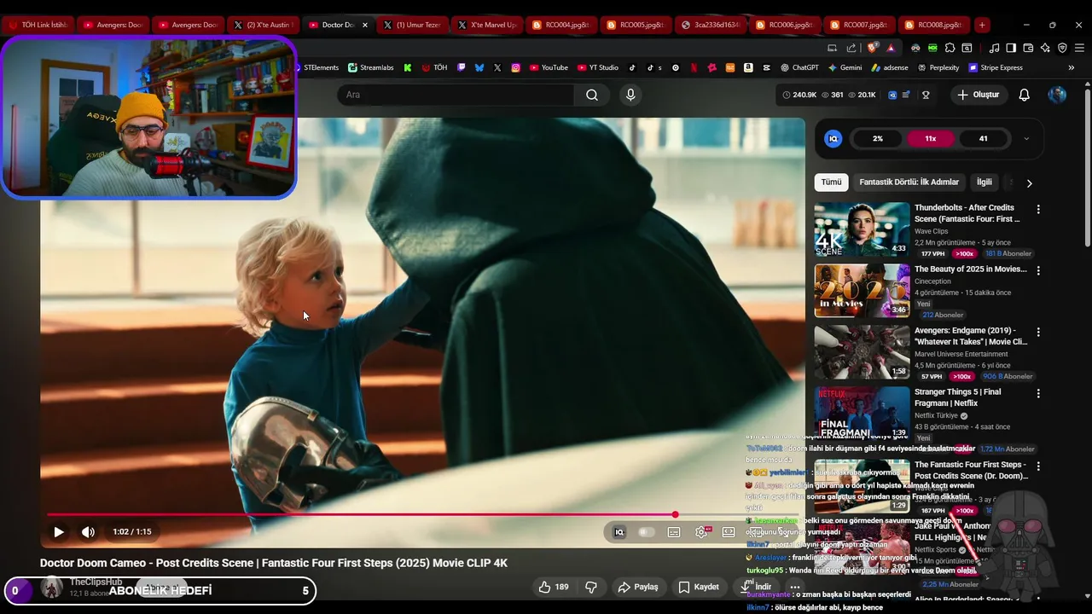Open options menu for Thunderbolts video
This screenshot has width=1092, height=614.
[x=1038, y=209]
